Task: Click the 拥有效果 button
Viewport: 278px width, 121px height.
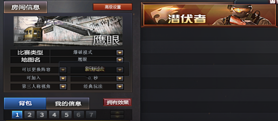Action: point(117,102)
